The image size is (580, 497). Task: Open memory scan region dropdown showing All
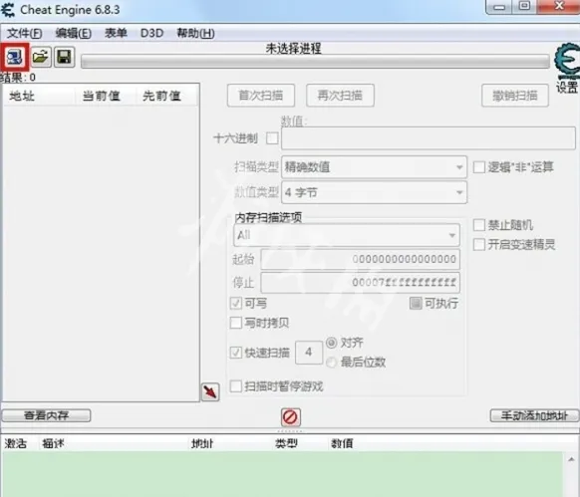click(x=347, y=235)
